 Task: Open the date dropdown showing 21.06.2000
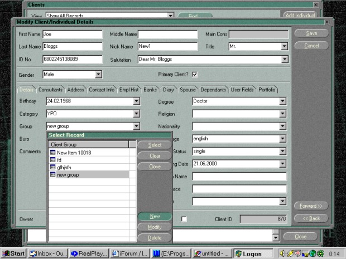(283, 164)
